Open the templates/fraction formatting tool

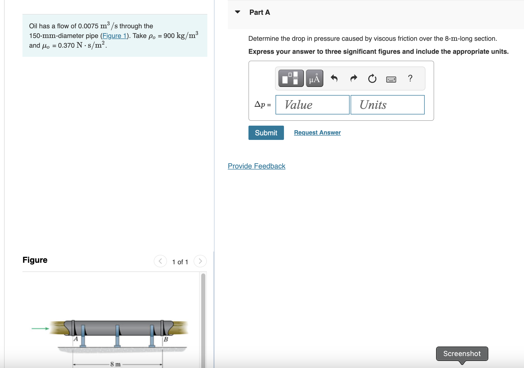click(x=291, y=78)
